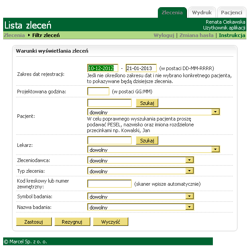Click the start date field 10-12-2012

[103, 68]
